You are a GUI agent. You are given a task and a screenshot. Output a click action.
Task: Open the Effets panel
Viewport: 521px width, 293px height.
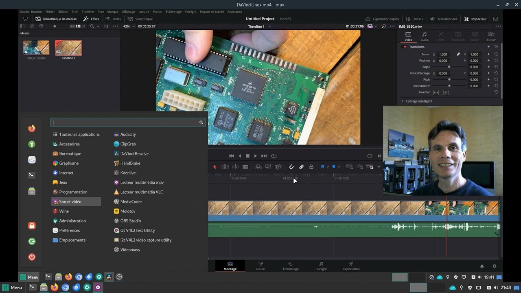click(91, 19)
